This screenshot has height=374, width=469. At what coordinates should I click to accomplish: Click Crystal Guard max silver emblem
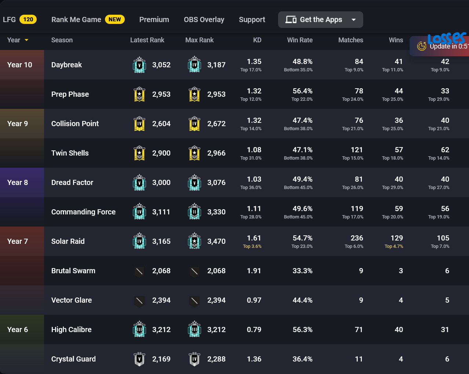[x=194, y=359]
